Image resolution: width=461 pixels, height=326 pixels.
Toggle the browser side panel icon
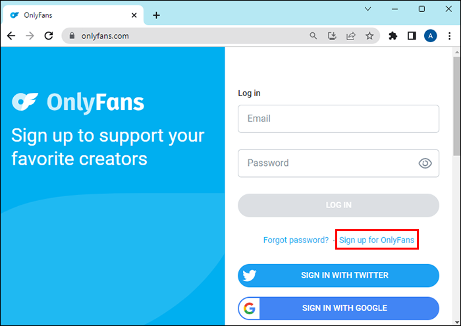pyautogui.click(x=412, y=36)
